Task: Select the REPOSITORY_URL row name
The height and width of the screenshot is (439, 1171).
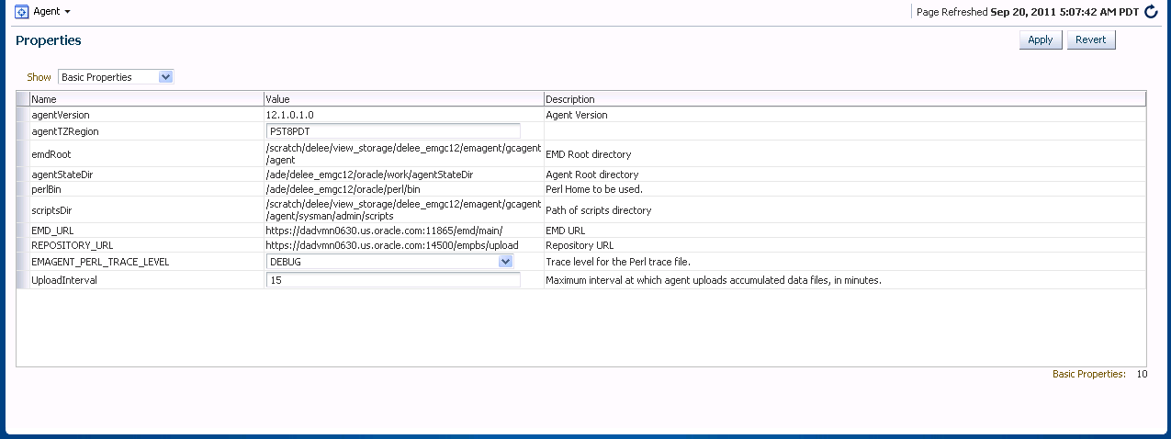Action: point(72,245)
